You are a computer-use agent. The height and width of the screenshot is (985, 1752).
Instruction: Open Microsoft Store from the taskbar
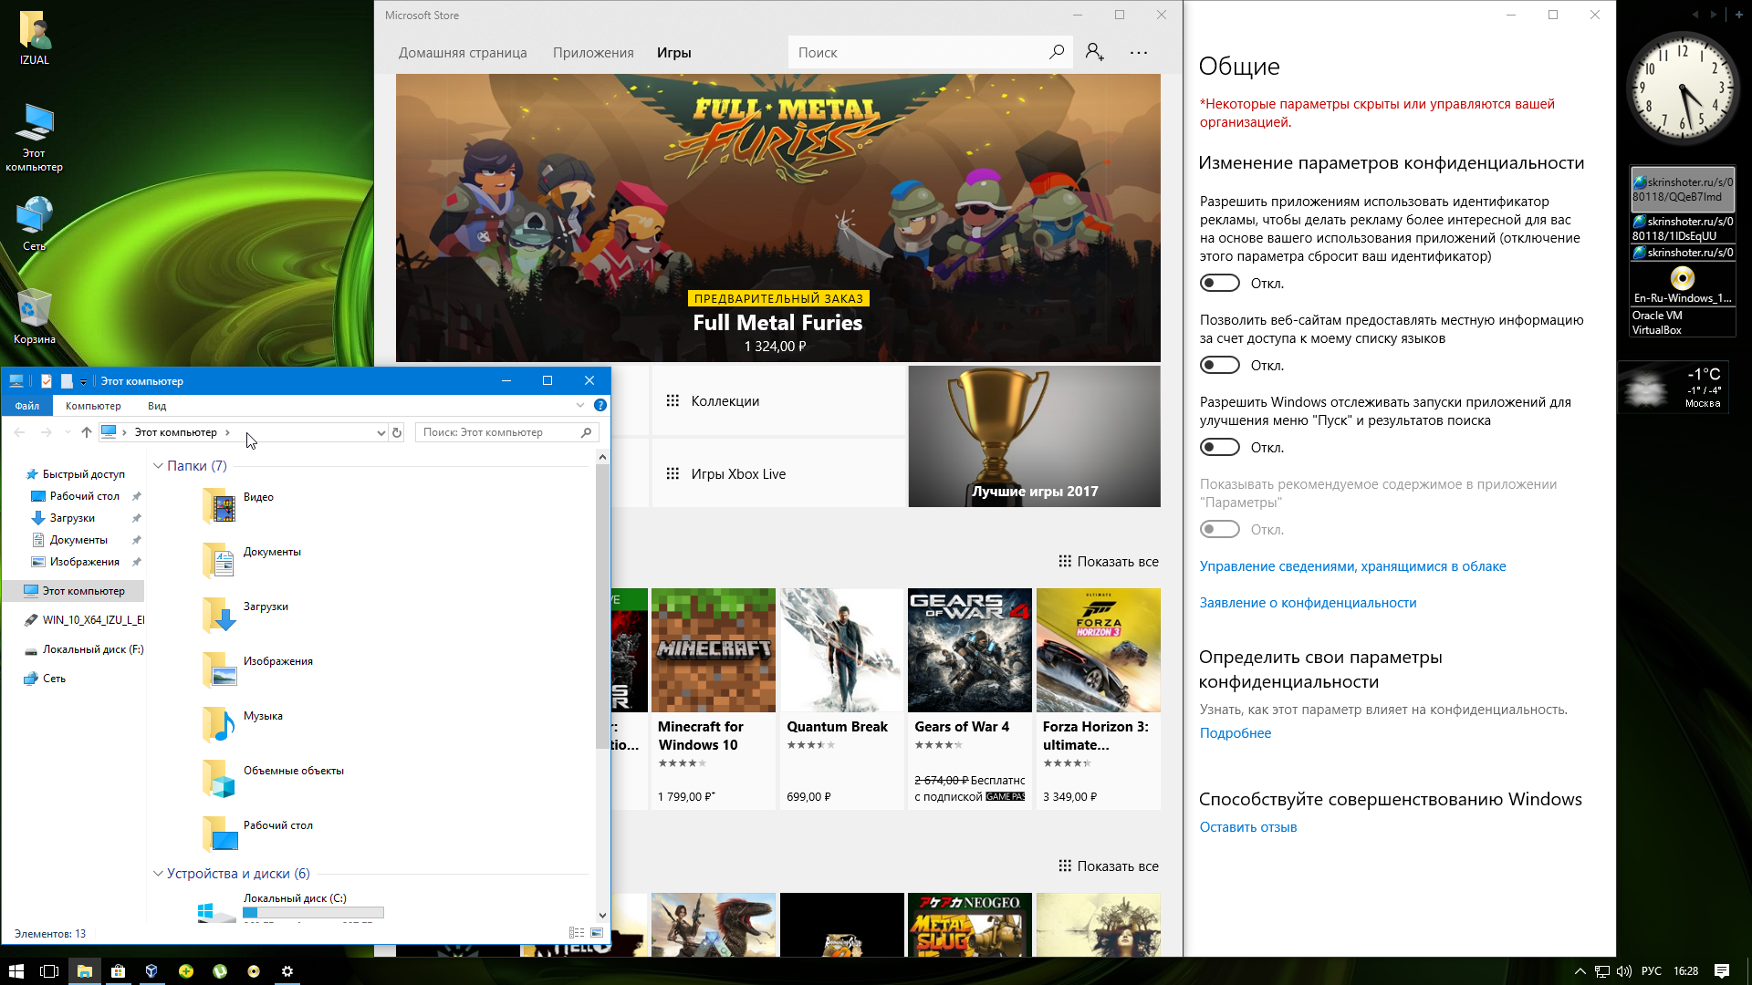118,971
